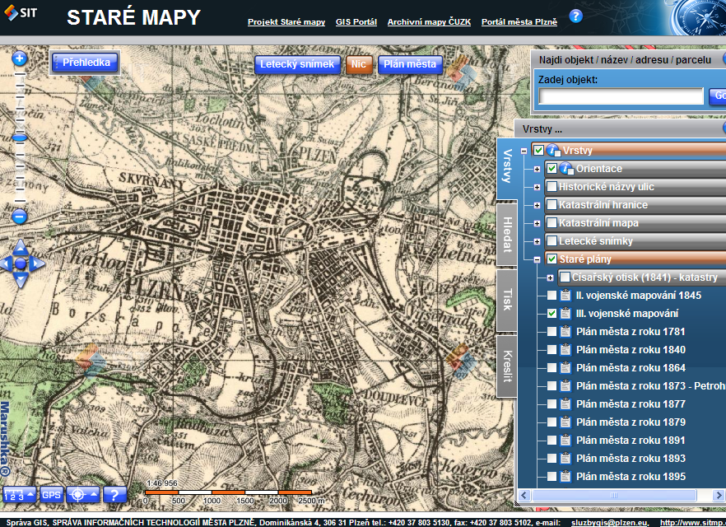
Task: Click the layer panel horizontal scrollbar thumb
Action: pos(614,495)
